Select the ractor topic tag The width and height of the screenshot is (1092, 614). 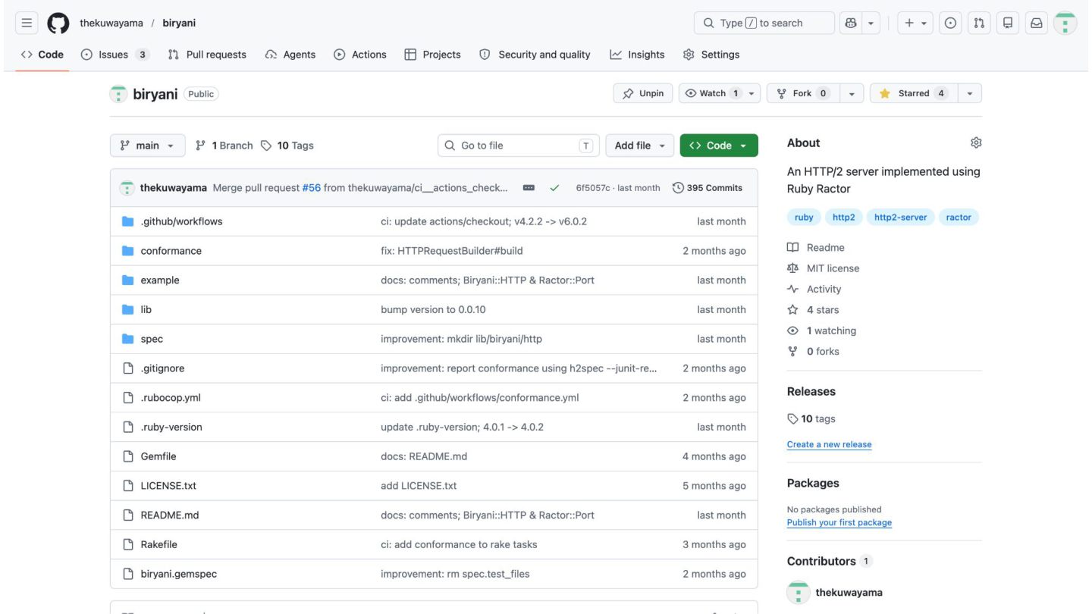(959, 217)
